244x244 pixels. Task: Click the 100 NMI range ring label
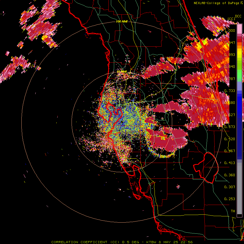(x=122, y=21)
